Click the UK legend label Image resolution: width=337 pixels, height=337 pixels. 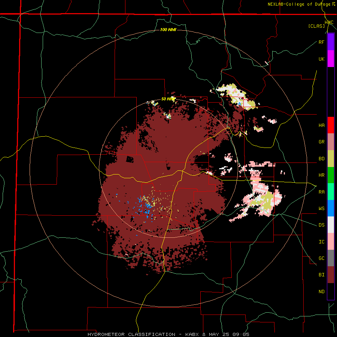[x=321, y=59]
